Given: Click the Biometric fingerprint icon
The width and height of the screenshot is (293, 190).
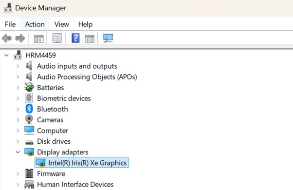Looking at the screenshot, I should 29,98.
